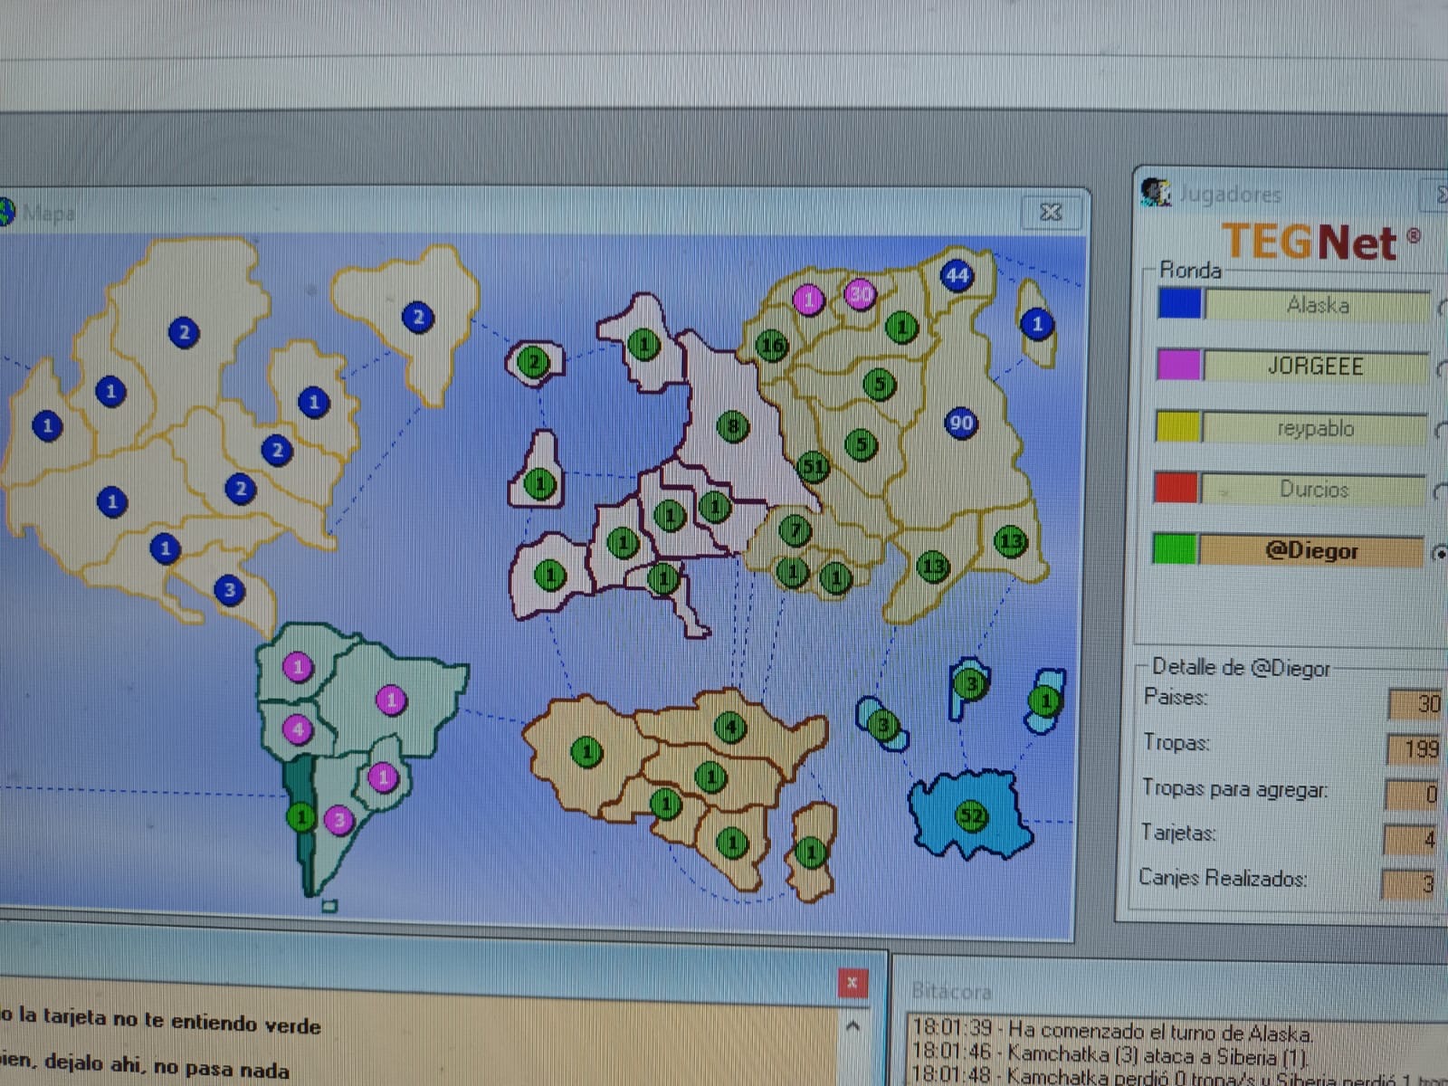Select the blue token showing 2 on Greenland
Screen dimensions: 1448x1086
click(x=417, y=317)
